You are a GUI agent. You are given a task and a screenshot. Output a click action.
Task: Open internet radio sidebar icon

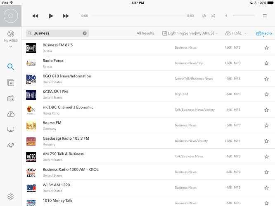(x=11, y=98)
